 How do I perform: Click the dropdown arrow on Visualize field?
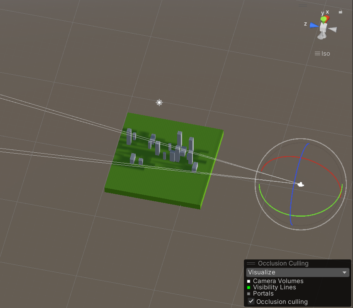(344, 273)
